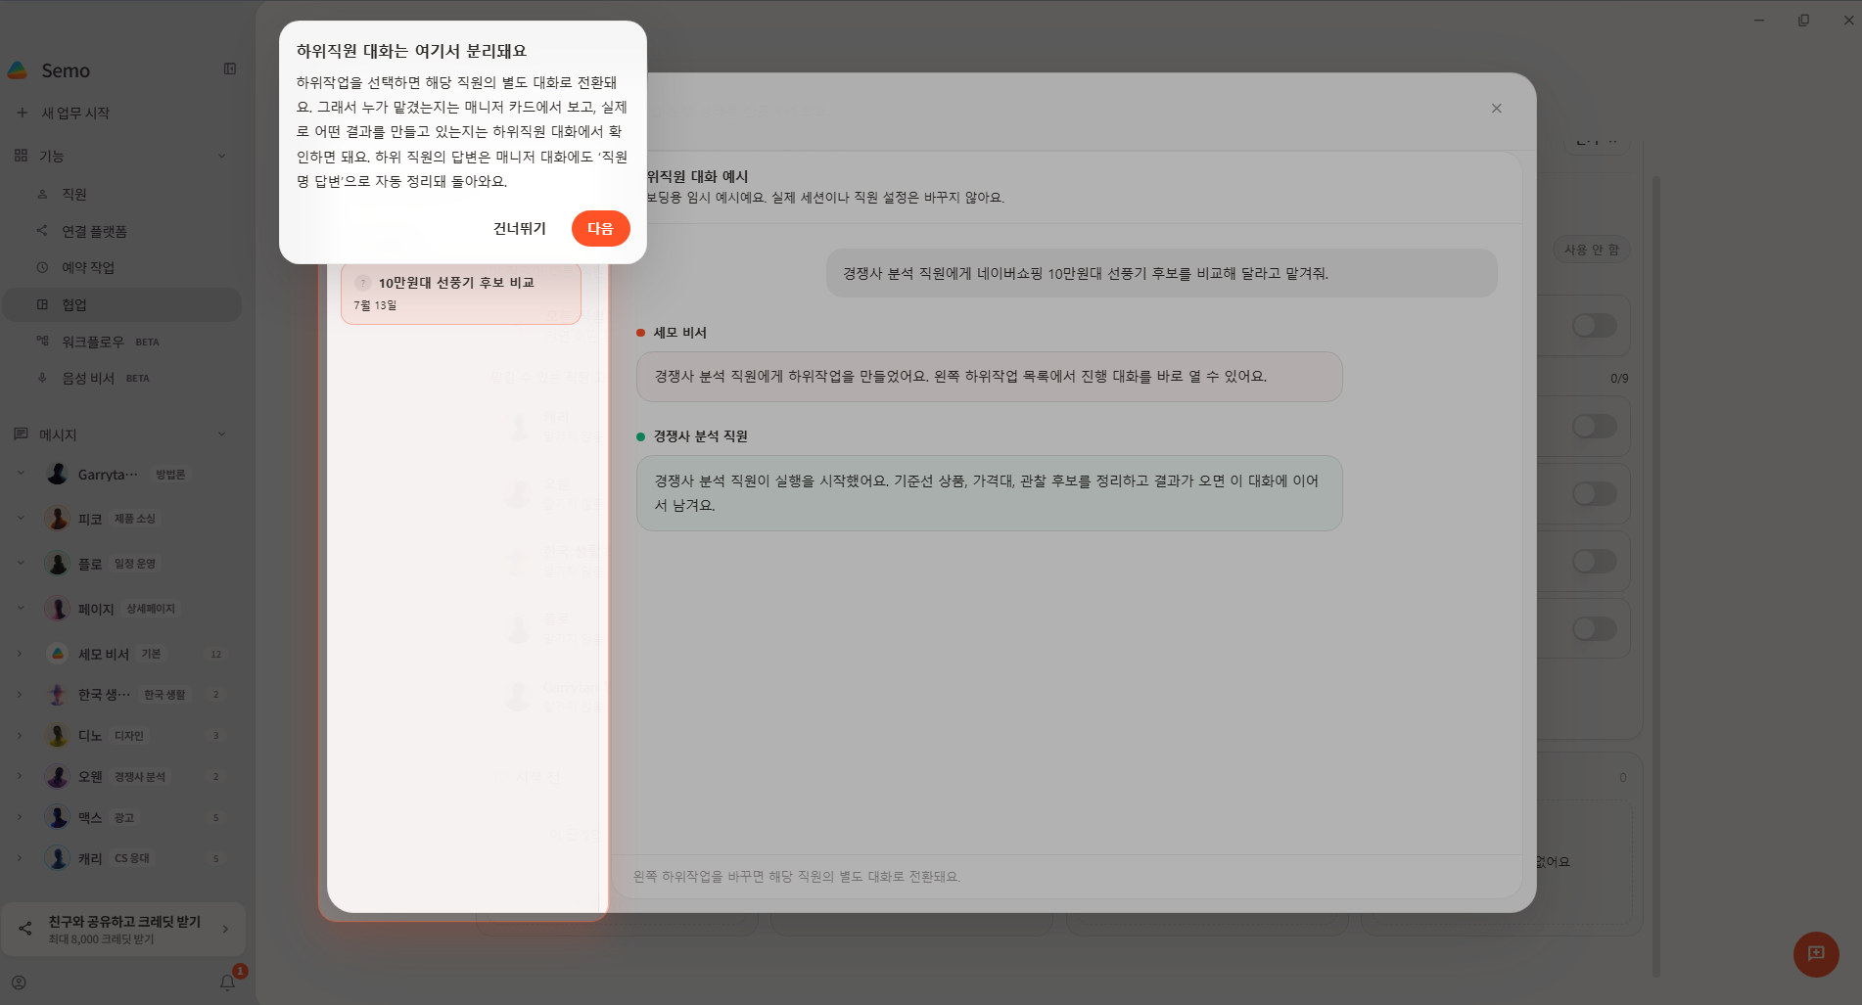Click the 맥스 avatar

point(58,817)
